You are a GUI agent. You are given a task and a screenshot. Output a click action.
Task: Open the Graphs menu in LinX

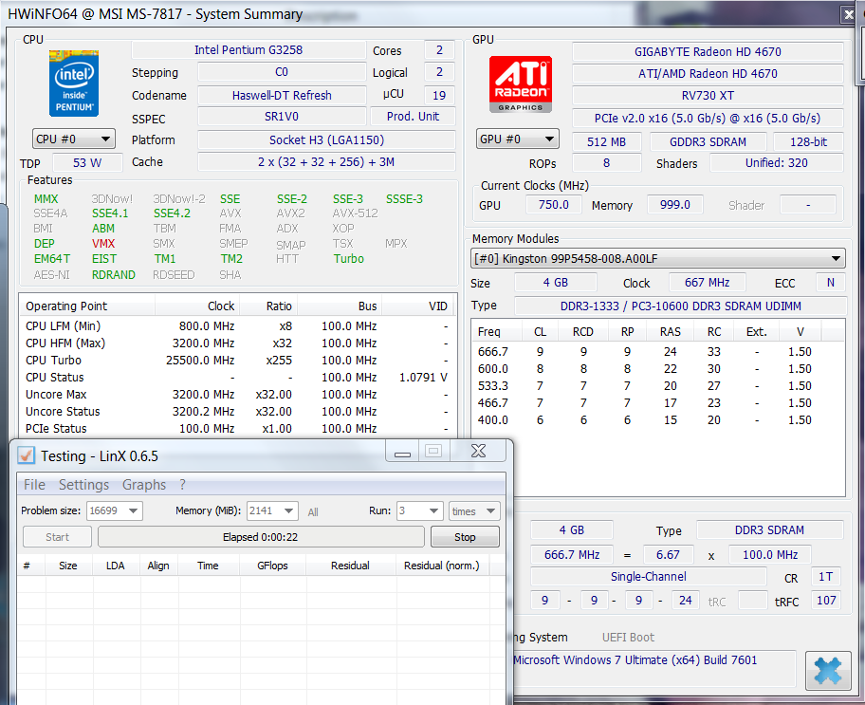(144, 485)
